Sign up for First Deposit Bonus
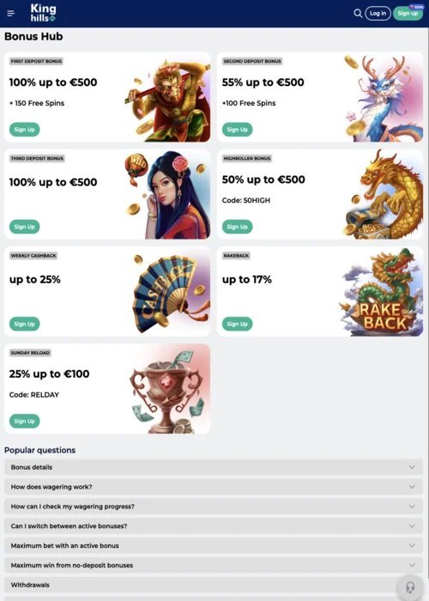429x601 pixels. pos(25,130)
